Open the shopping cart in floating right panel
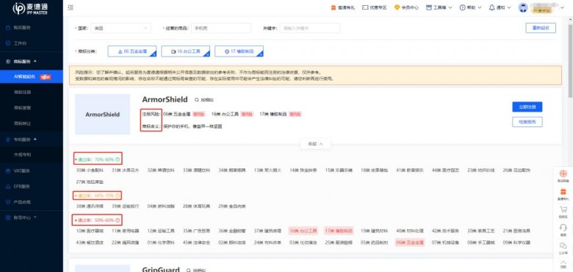Viewport: 573px width, 272px height. click(563, 210)
